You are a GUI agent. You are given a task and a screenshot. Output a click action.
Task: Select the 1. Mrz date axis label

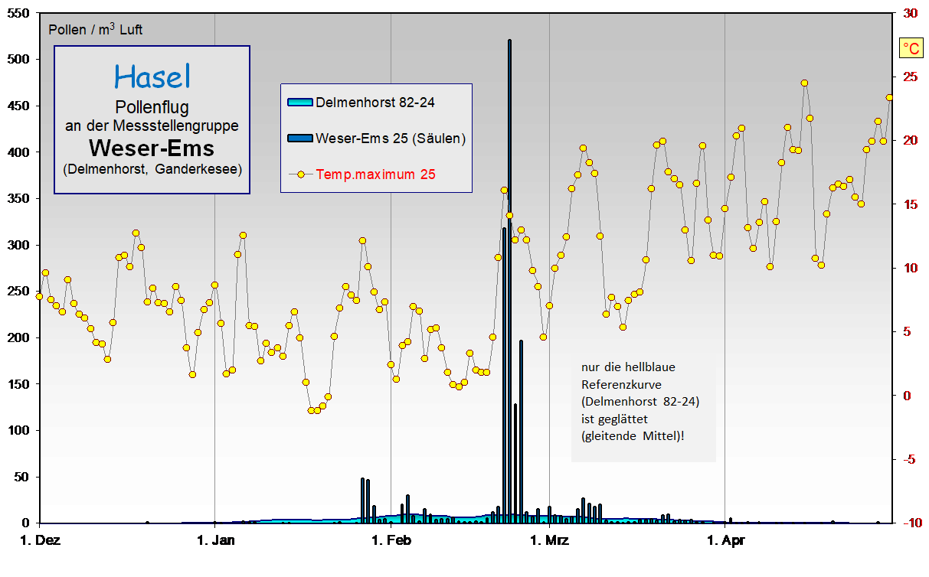[548, 541]
